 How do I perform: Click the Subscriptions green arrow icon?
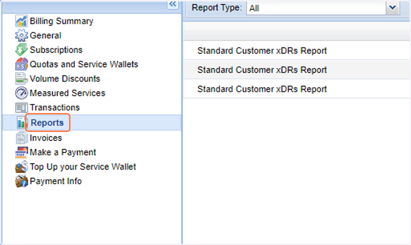(21, 50)
